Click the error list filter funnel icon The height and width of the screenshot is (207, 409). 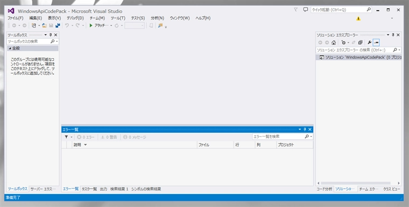(x=67, y=137)
